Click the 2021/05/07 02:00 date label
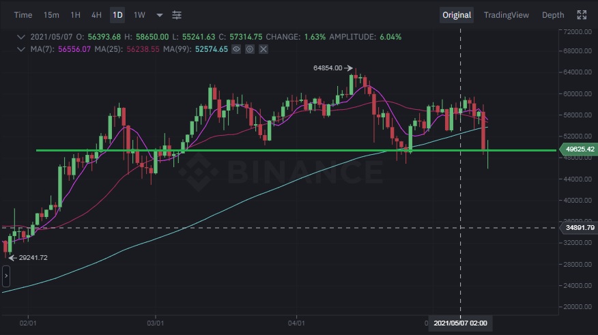This screenshot has width=598, height=335. coord(460,323)
